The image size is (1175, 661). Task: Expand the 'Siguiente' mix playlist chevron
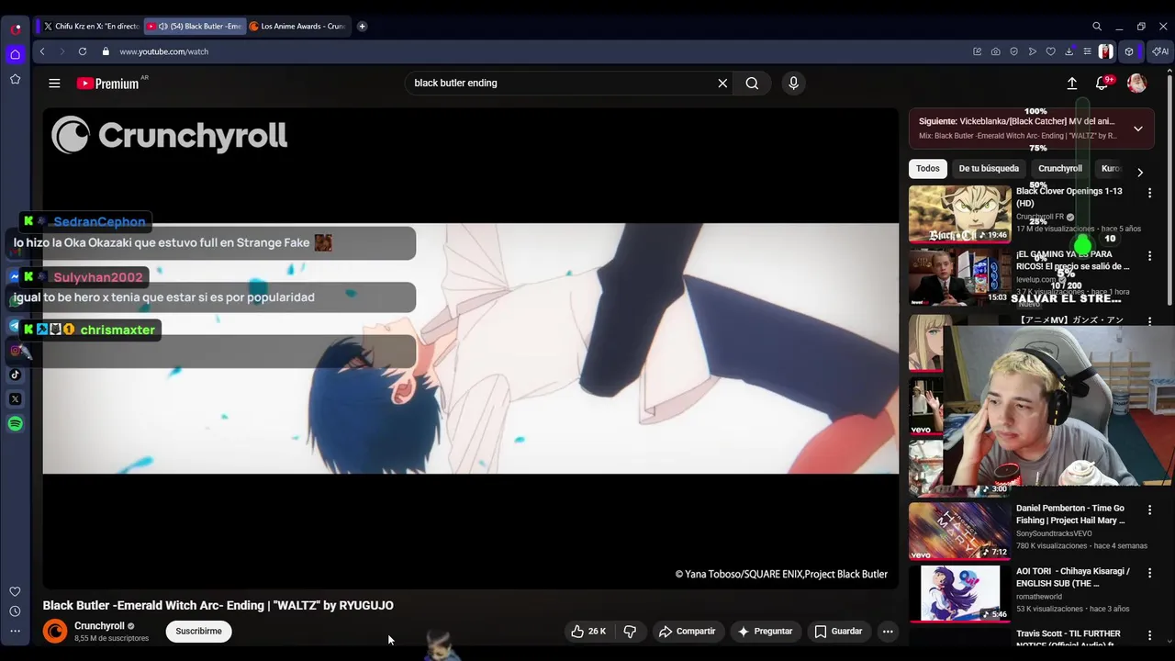coord(1137,129)
